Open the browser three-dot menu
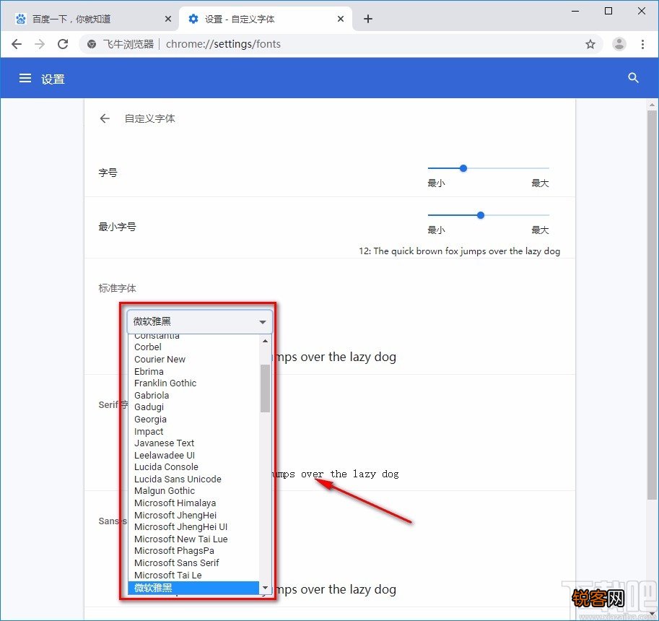Image resolution: width=659 pixels, height=621 pixels. tap(642, 44)
